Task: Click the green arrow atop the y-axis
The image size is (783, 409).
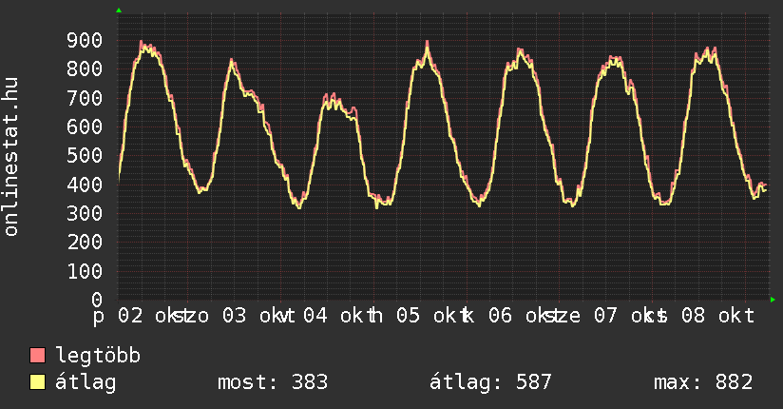Action: point(119,10)
